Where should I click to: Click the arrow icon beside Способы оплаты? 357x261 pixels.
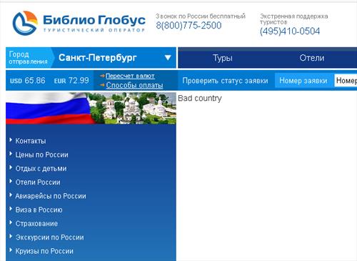102,85
